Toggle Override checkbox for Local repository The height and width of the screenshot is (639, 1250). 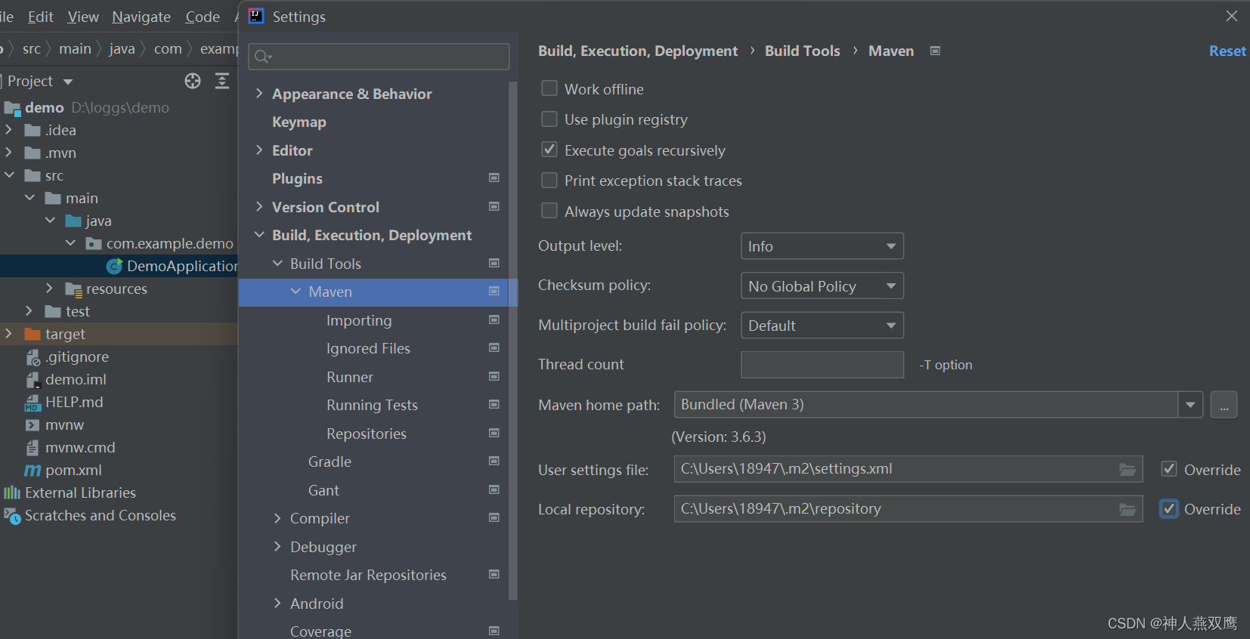tap(1169, 509)
